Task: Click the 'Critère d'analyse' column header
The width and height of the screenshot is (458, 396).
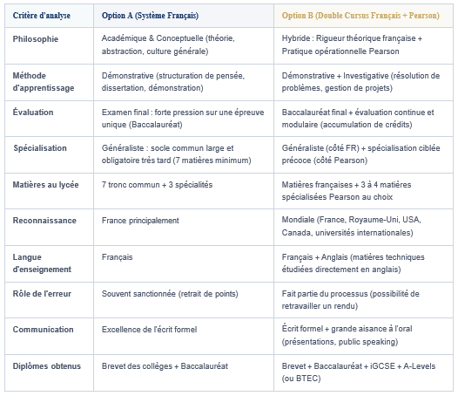Action: tap(42, 16)
